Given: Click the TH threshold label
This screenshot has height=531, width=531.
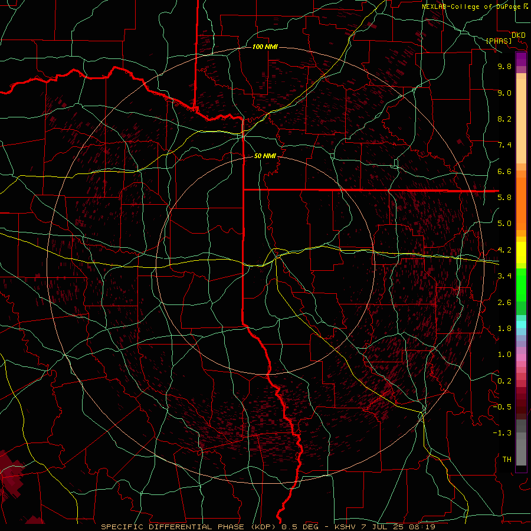Looking at the screenshot, I should 507,460.
